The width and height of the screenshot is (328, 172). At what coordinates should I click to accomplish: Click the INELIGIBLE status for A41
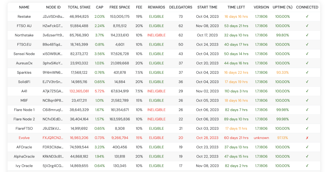pos(156,91)
